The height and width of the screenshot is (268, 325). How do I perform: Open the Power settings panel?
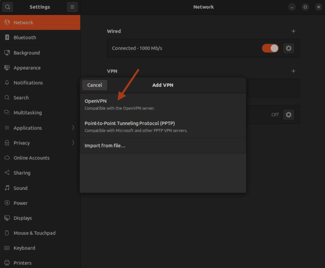(x=20, y=203)
